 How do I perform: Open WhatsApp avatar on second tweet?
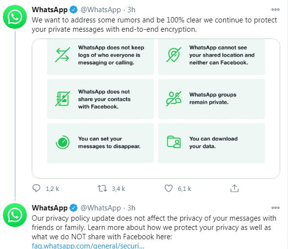click(x=15, y=215)
